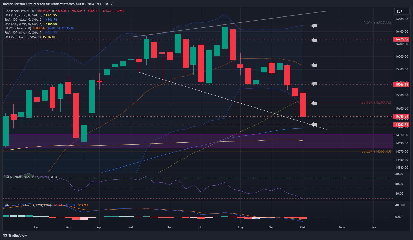Click the 16000.00 price axis value
The width and height of the screenshot is (413, 240).
coord(402,57)
